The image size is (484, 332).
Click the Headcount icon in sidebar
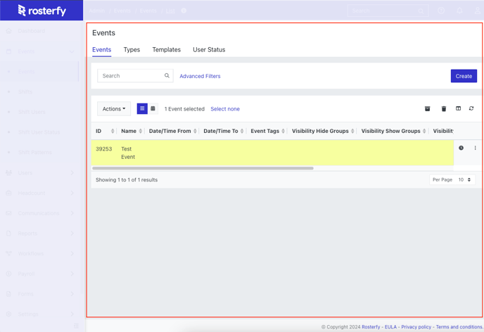tap(8, 193)
